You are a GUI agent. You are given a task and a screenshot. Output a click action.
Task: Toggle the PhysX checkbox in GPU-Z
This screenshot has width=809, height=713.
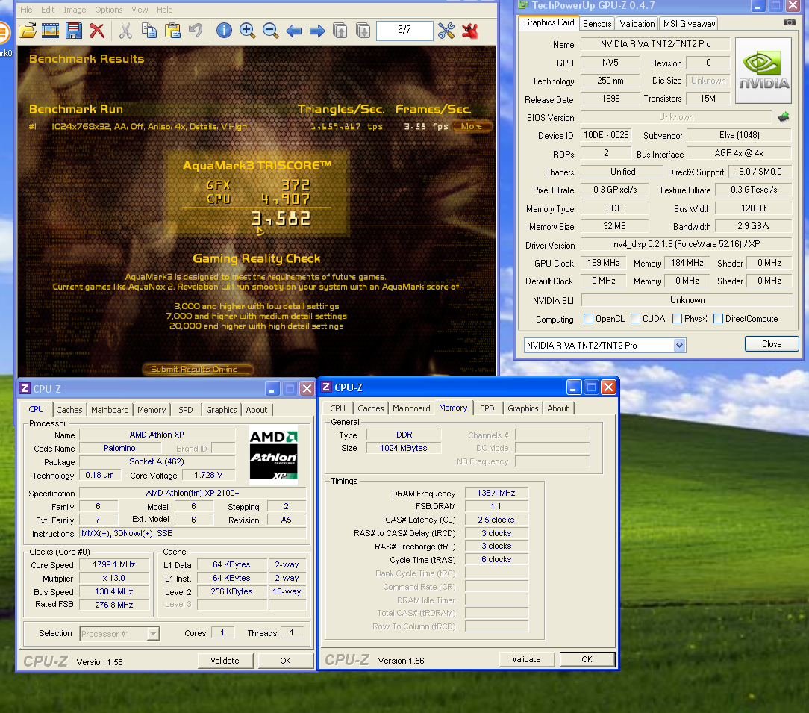(678, 319)
